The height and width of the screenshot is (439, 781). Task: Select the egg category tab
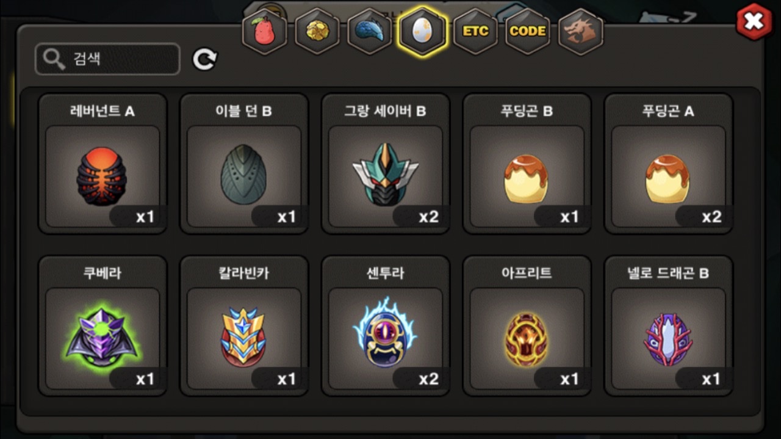[x=422, y=31]
